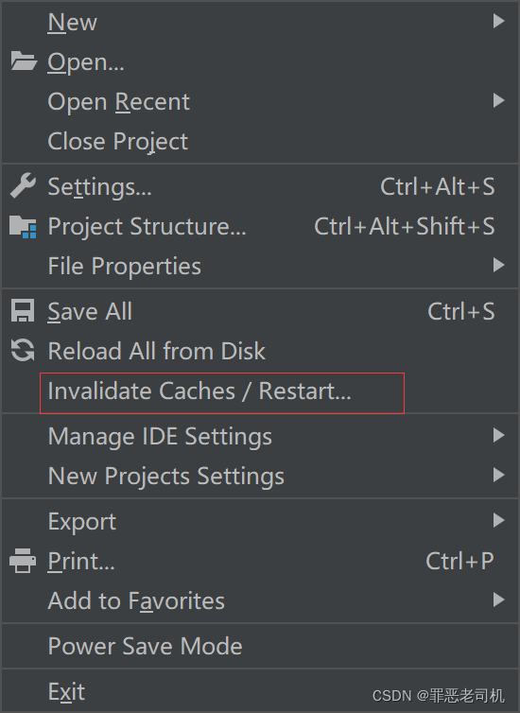Expand the File Properties submenu arrow

(x=498, y=265)
